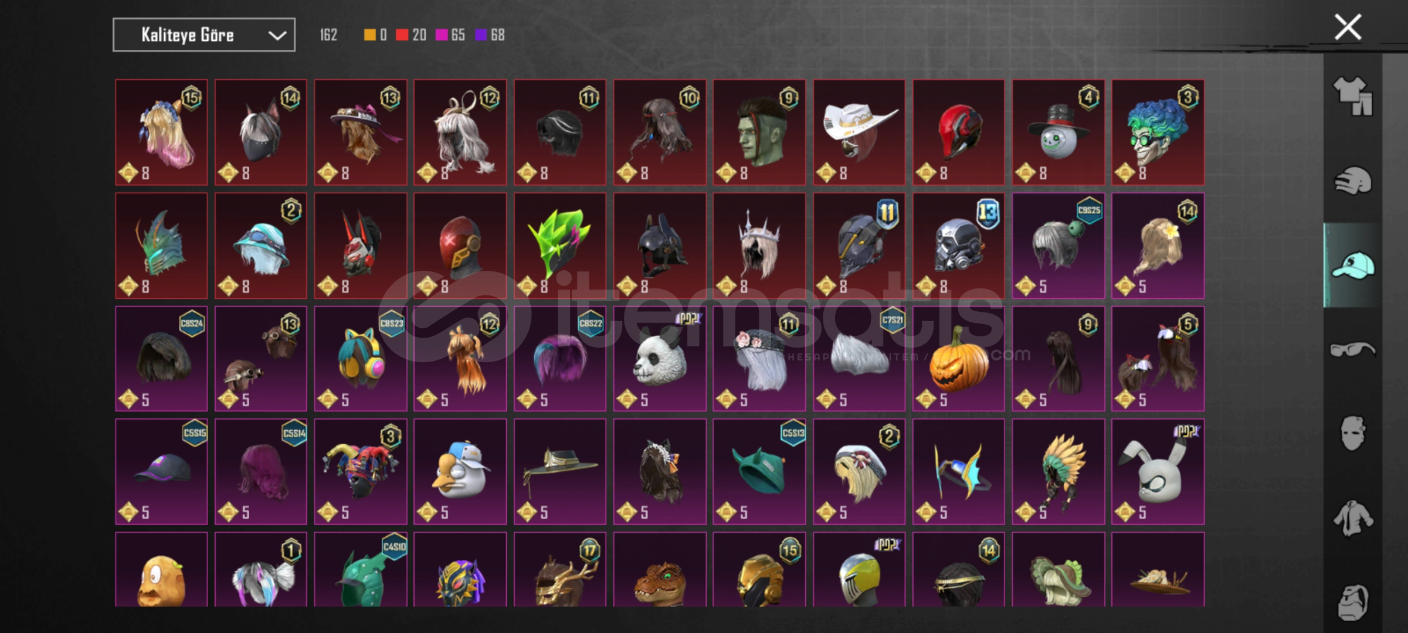Select the purple rarity filter showing 68

490,35
